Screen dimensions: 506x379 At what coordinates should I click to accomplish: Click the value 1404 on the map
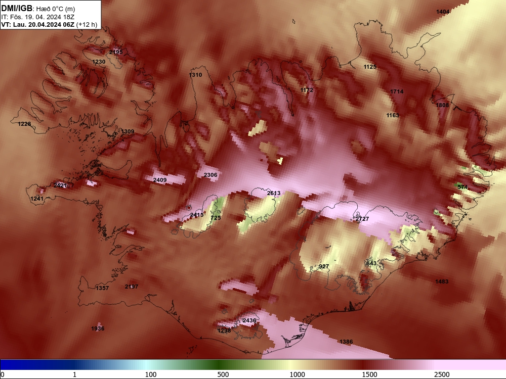pyautogui.click(x=443, y=12)
